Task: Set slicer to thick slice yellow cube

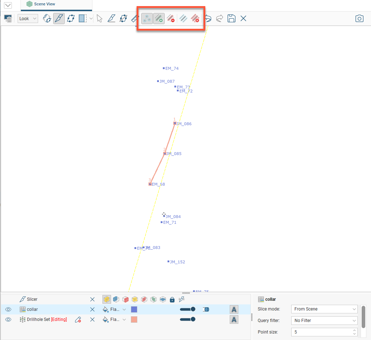Action: (x=106, y=299)
